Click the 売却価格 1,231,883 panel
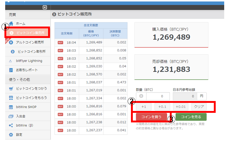 click(x=171, y=67)
